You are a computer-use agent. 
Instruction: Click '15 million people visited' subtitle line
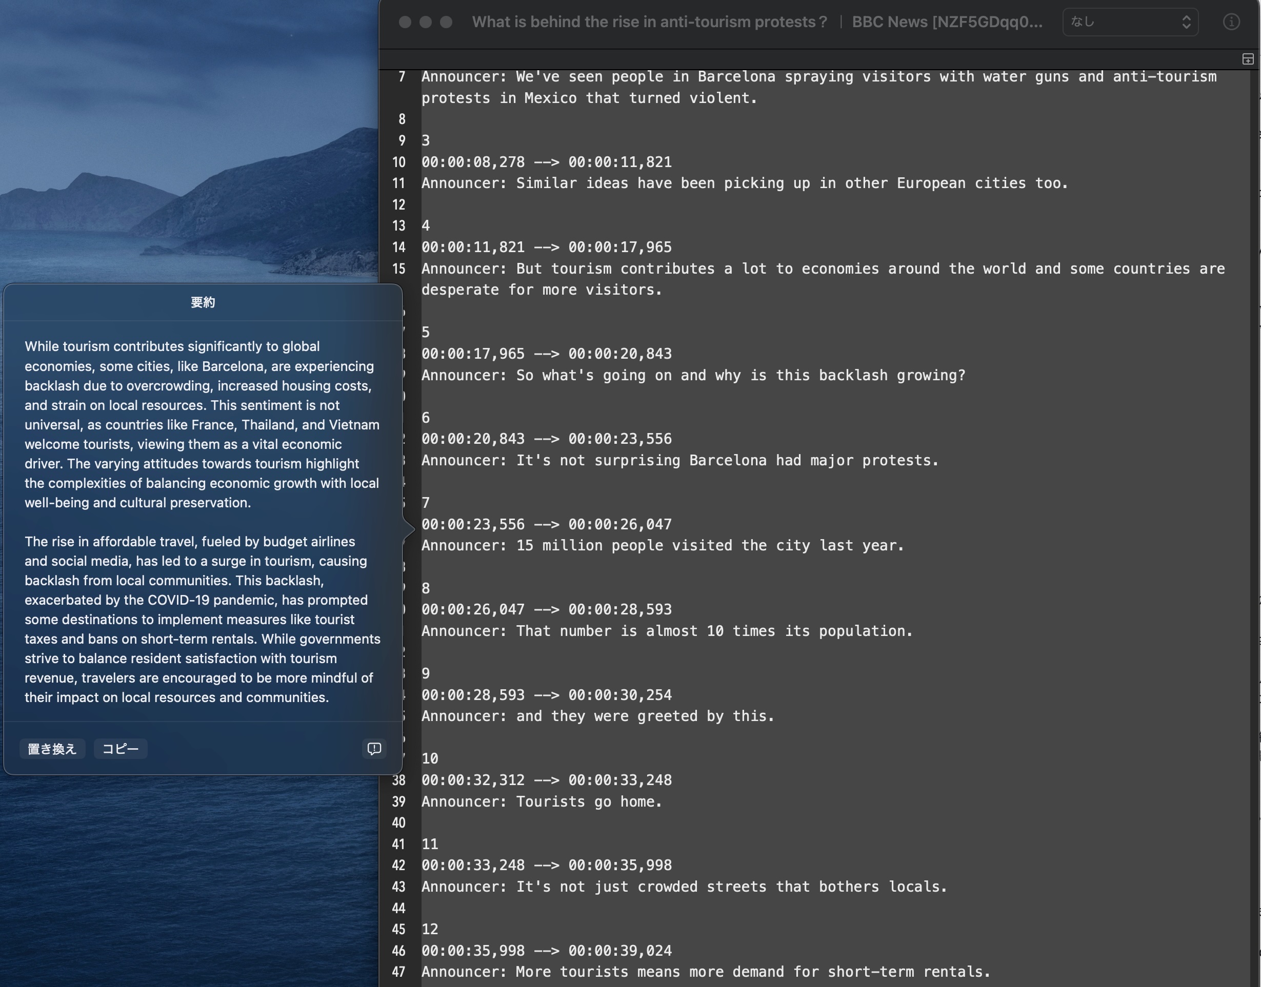[x=662, y=545]
